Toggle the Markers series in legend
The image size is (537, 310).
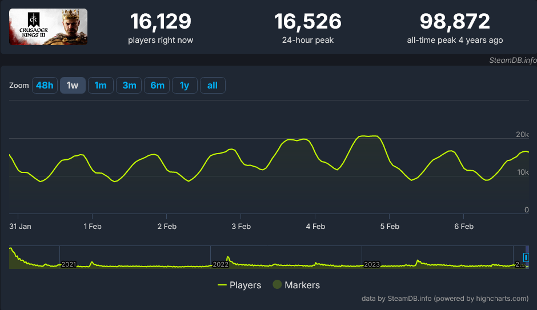pyautogui.click(x=296, y=285)
